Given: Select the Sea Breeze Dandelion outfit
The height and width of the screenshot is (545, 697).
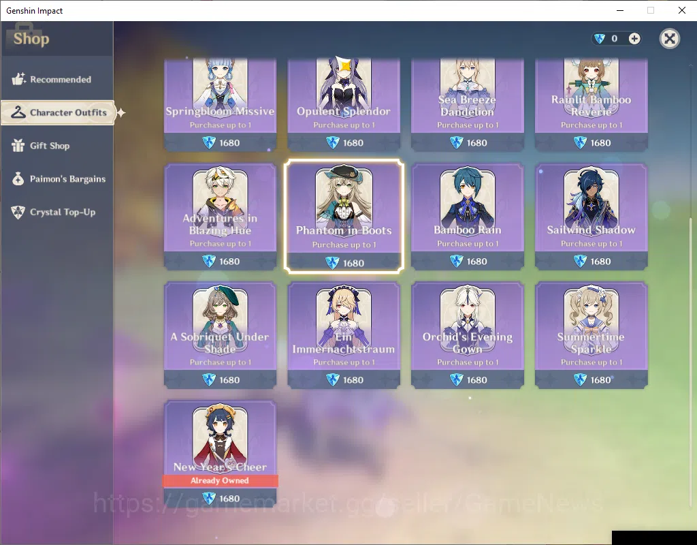Looking at the screenshot, I should [x=467, y=104].
